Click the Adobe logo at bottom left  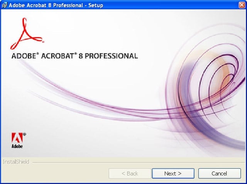19,141
